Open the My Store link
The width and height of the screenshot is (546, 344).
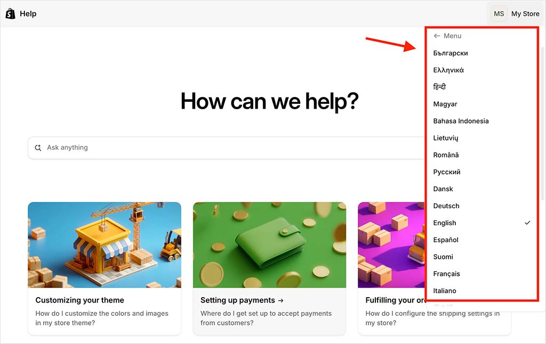pos(525,13)
